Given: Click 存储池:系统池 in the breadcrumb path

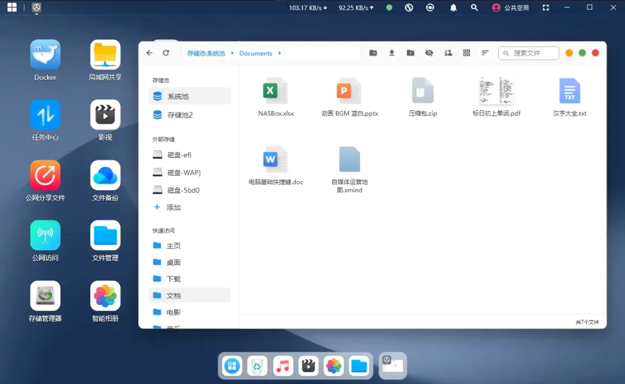Looking at the screenshot, I should pyautogui.click(x=206, y=53).
